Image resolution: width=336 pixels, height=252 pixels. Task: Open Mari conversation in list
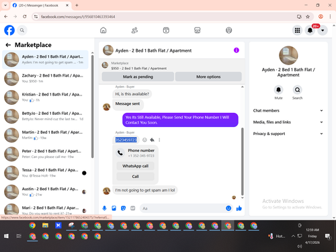pyautogui.click(x=45, y=210)
